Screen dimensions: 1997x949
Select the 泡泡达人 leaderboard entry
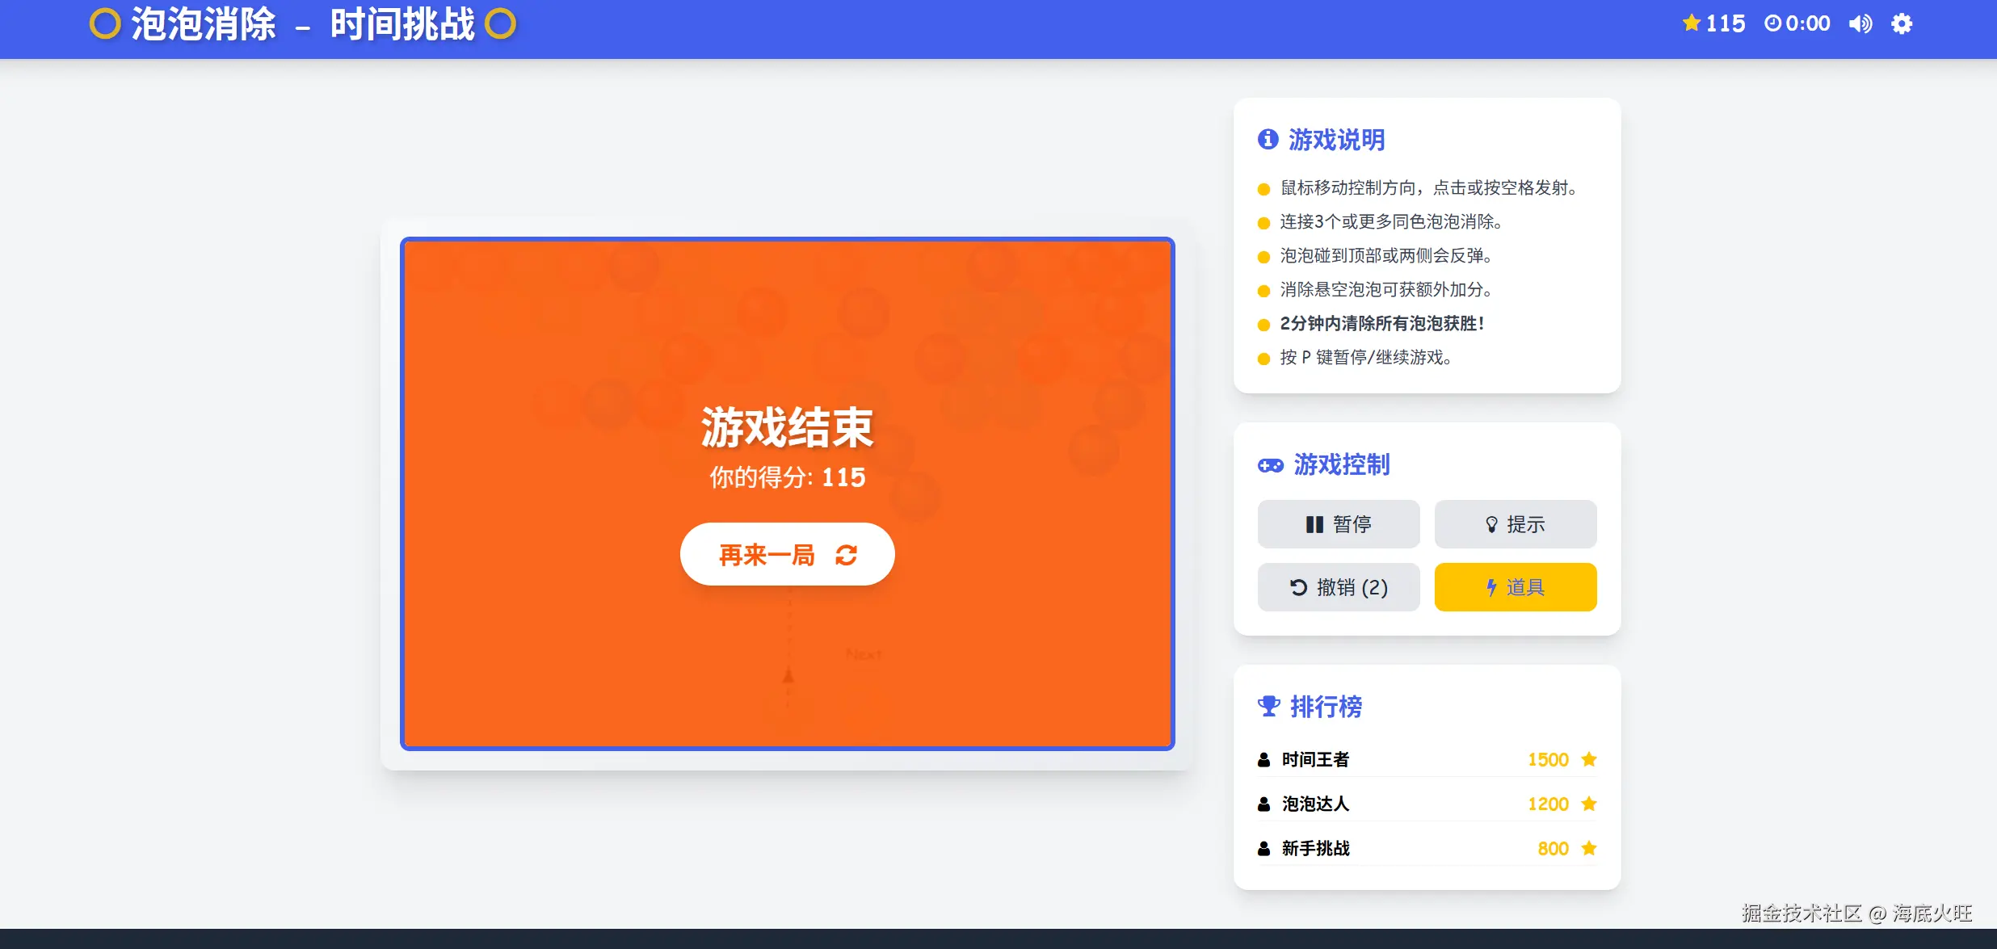coord(1315,804)
